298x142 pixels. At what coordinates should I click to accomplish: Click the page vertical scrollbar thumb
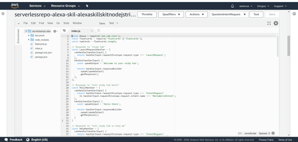click(x=289, y=46)
